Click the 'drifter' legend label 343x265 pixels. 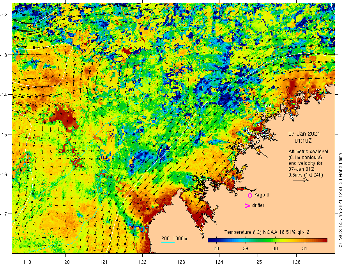258,205
